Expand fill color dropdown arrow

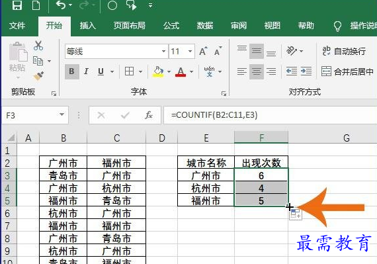pos(169,71)
